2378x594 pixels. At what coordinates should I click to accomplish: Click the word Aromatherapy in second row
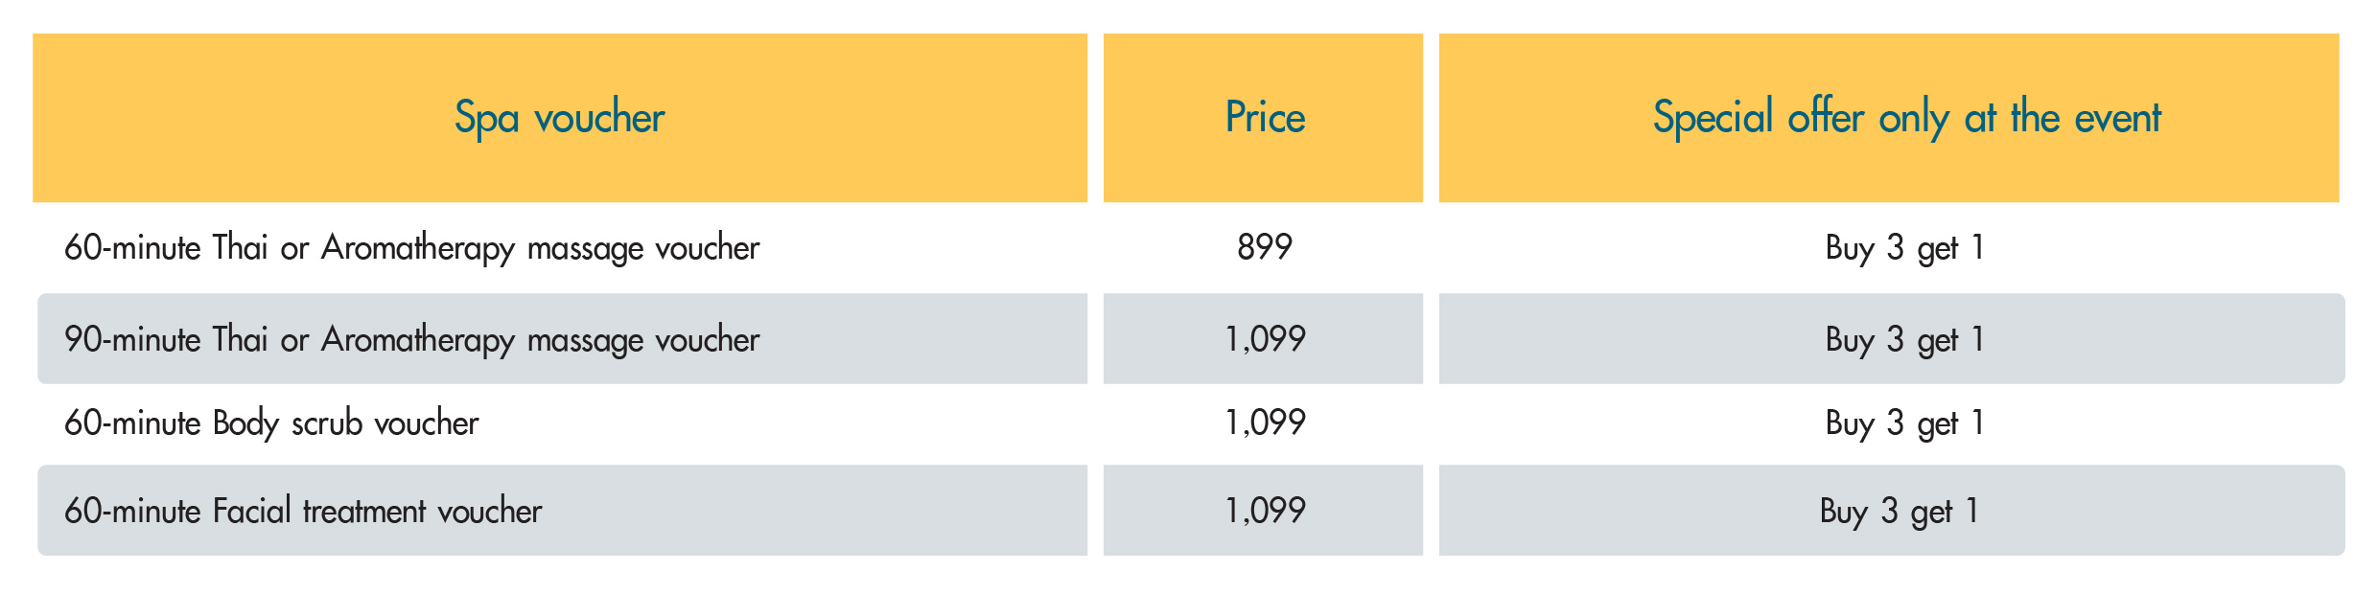coord(418,340)
